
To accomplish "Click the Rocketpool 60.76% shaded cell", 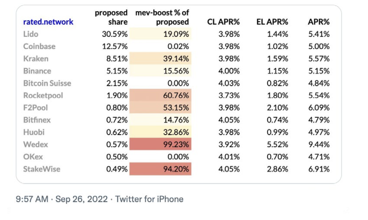I will 160,95.
